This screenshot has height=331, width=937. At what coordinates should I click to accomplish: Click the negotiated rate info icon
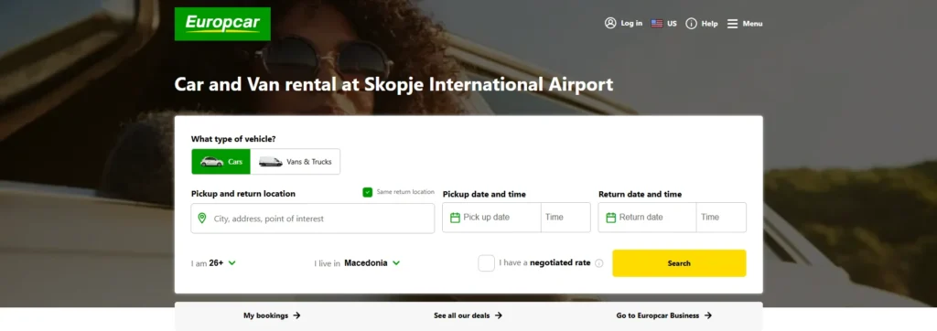[x=599, y=263]
